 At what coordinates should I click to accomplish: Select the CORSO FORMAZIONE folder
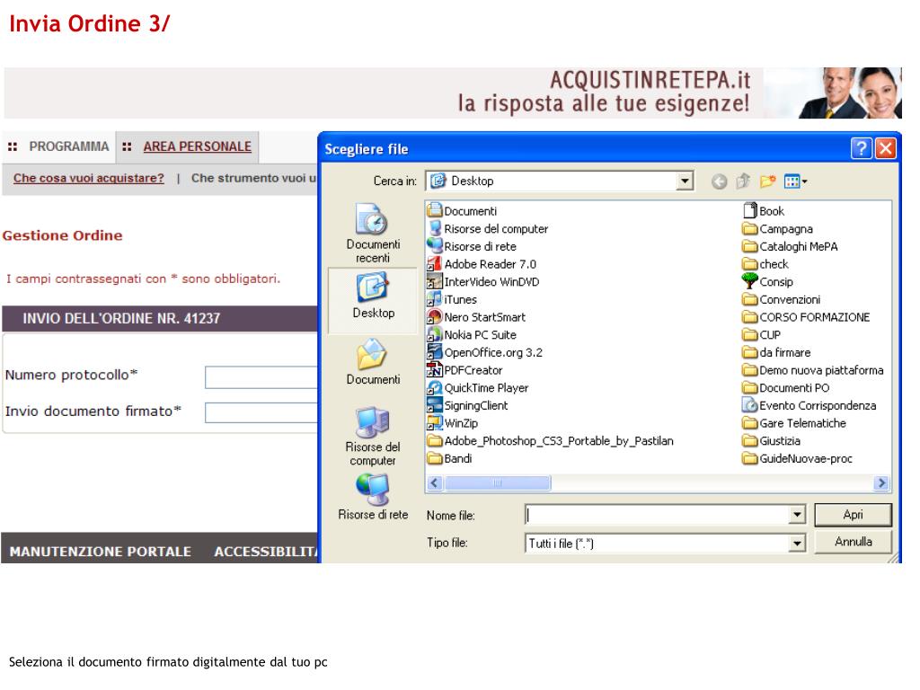pyautogui.click(x=806, y=317)
